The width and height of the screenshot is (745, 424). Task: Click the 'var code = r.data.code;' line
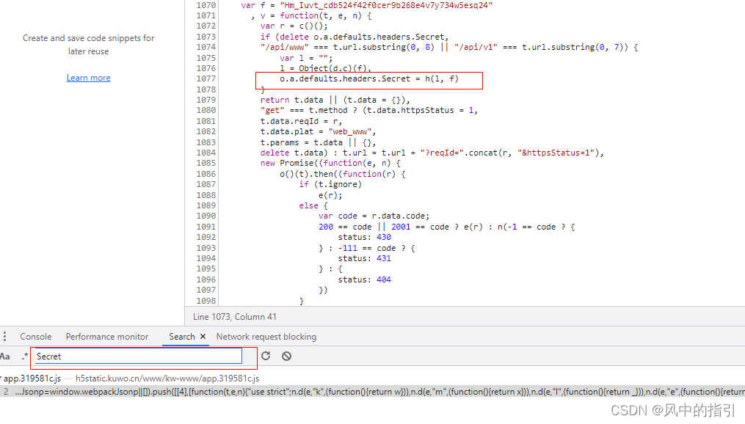coord(374,216)
